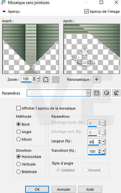Click the PaintShop Pro title bar icon
The height and width of the screenshot is (193, 121).
(4, 3)
